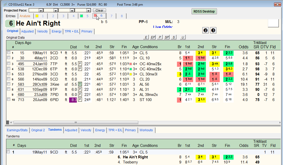Click the yellow marker on the 27Nov09 row
Screen dimensions: 283x165
pyautogui.click(x=131, y=74)
